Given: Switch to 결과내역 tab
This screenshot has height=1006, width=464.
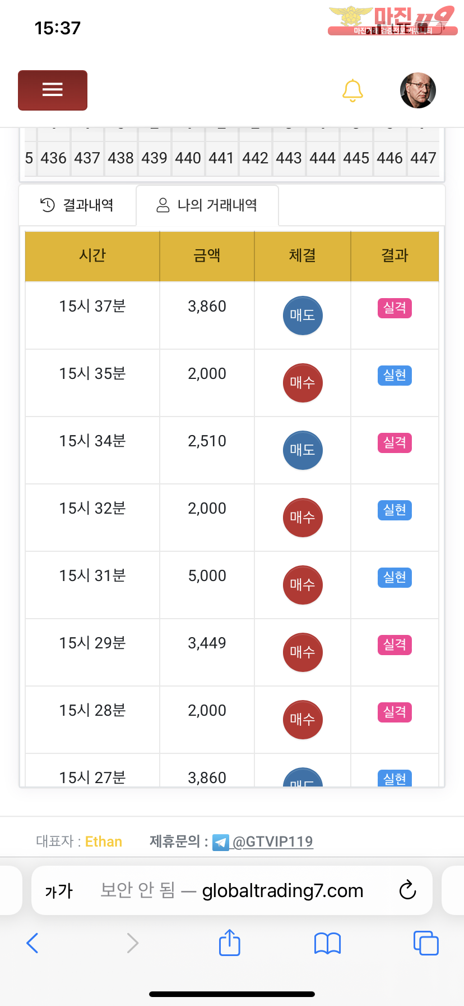Looking at the screenshot, I should [77, 205].
